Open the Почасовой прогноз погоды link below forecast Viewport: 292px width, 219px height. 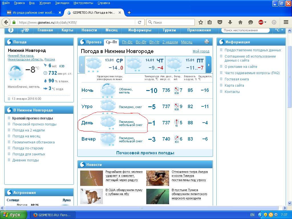click(x=145, y=153)
